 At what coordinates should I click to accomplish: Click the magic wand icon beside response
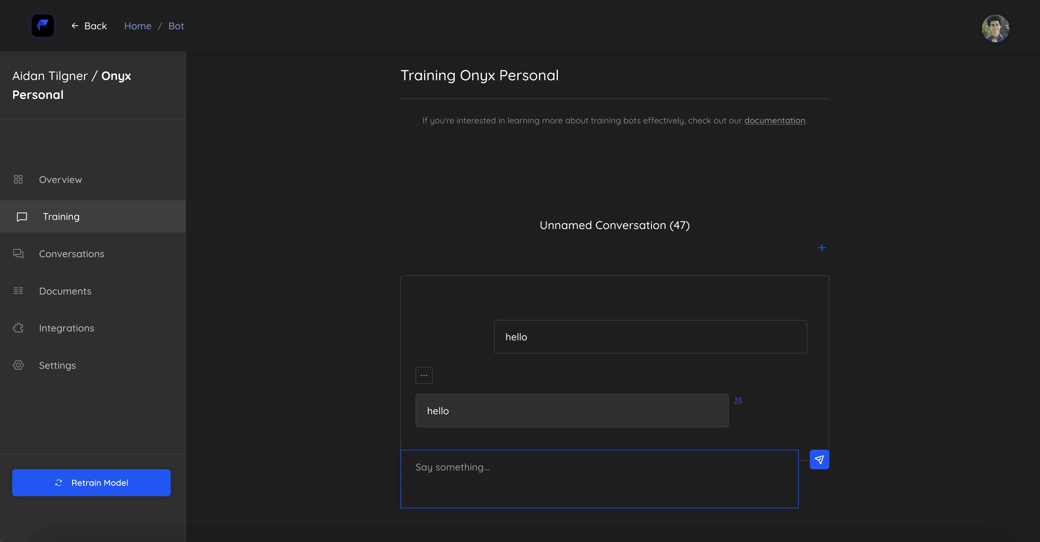click(x=738, y=401)
